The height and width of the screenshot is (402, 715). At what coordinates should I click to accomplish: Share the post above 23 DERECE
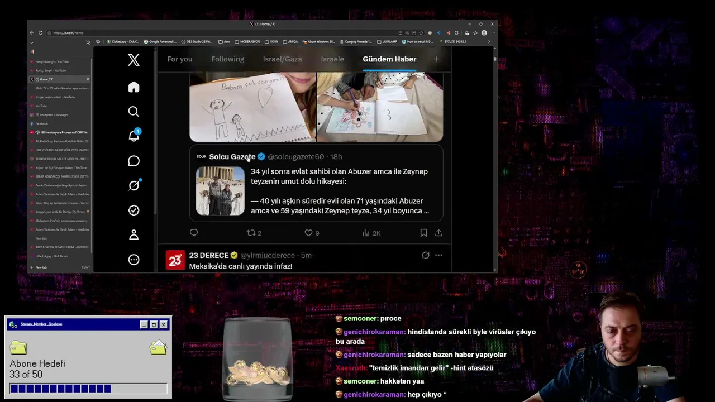point(439,233)
